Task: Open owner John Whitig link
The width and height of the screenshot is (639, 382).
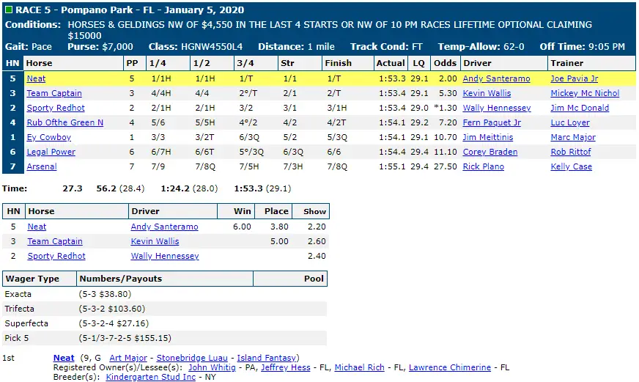Action: pyautogui.click(x=212, y=368)
